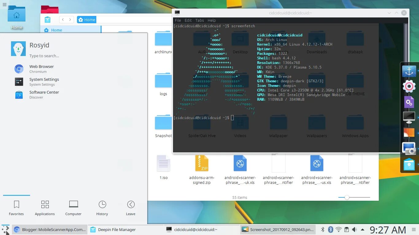
Task: Switch to Blogger Chromium taskbar entry
Action: click(x=49, y=229)
